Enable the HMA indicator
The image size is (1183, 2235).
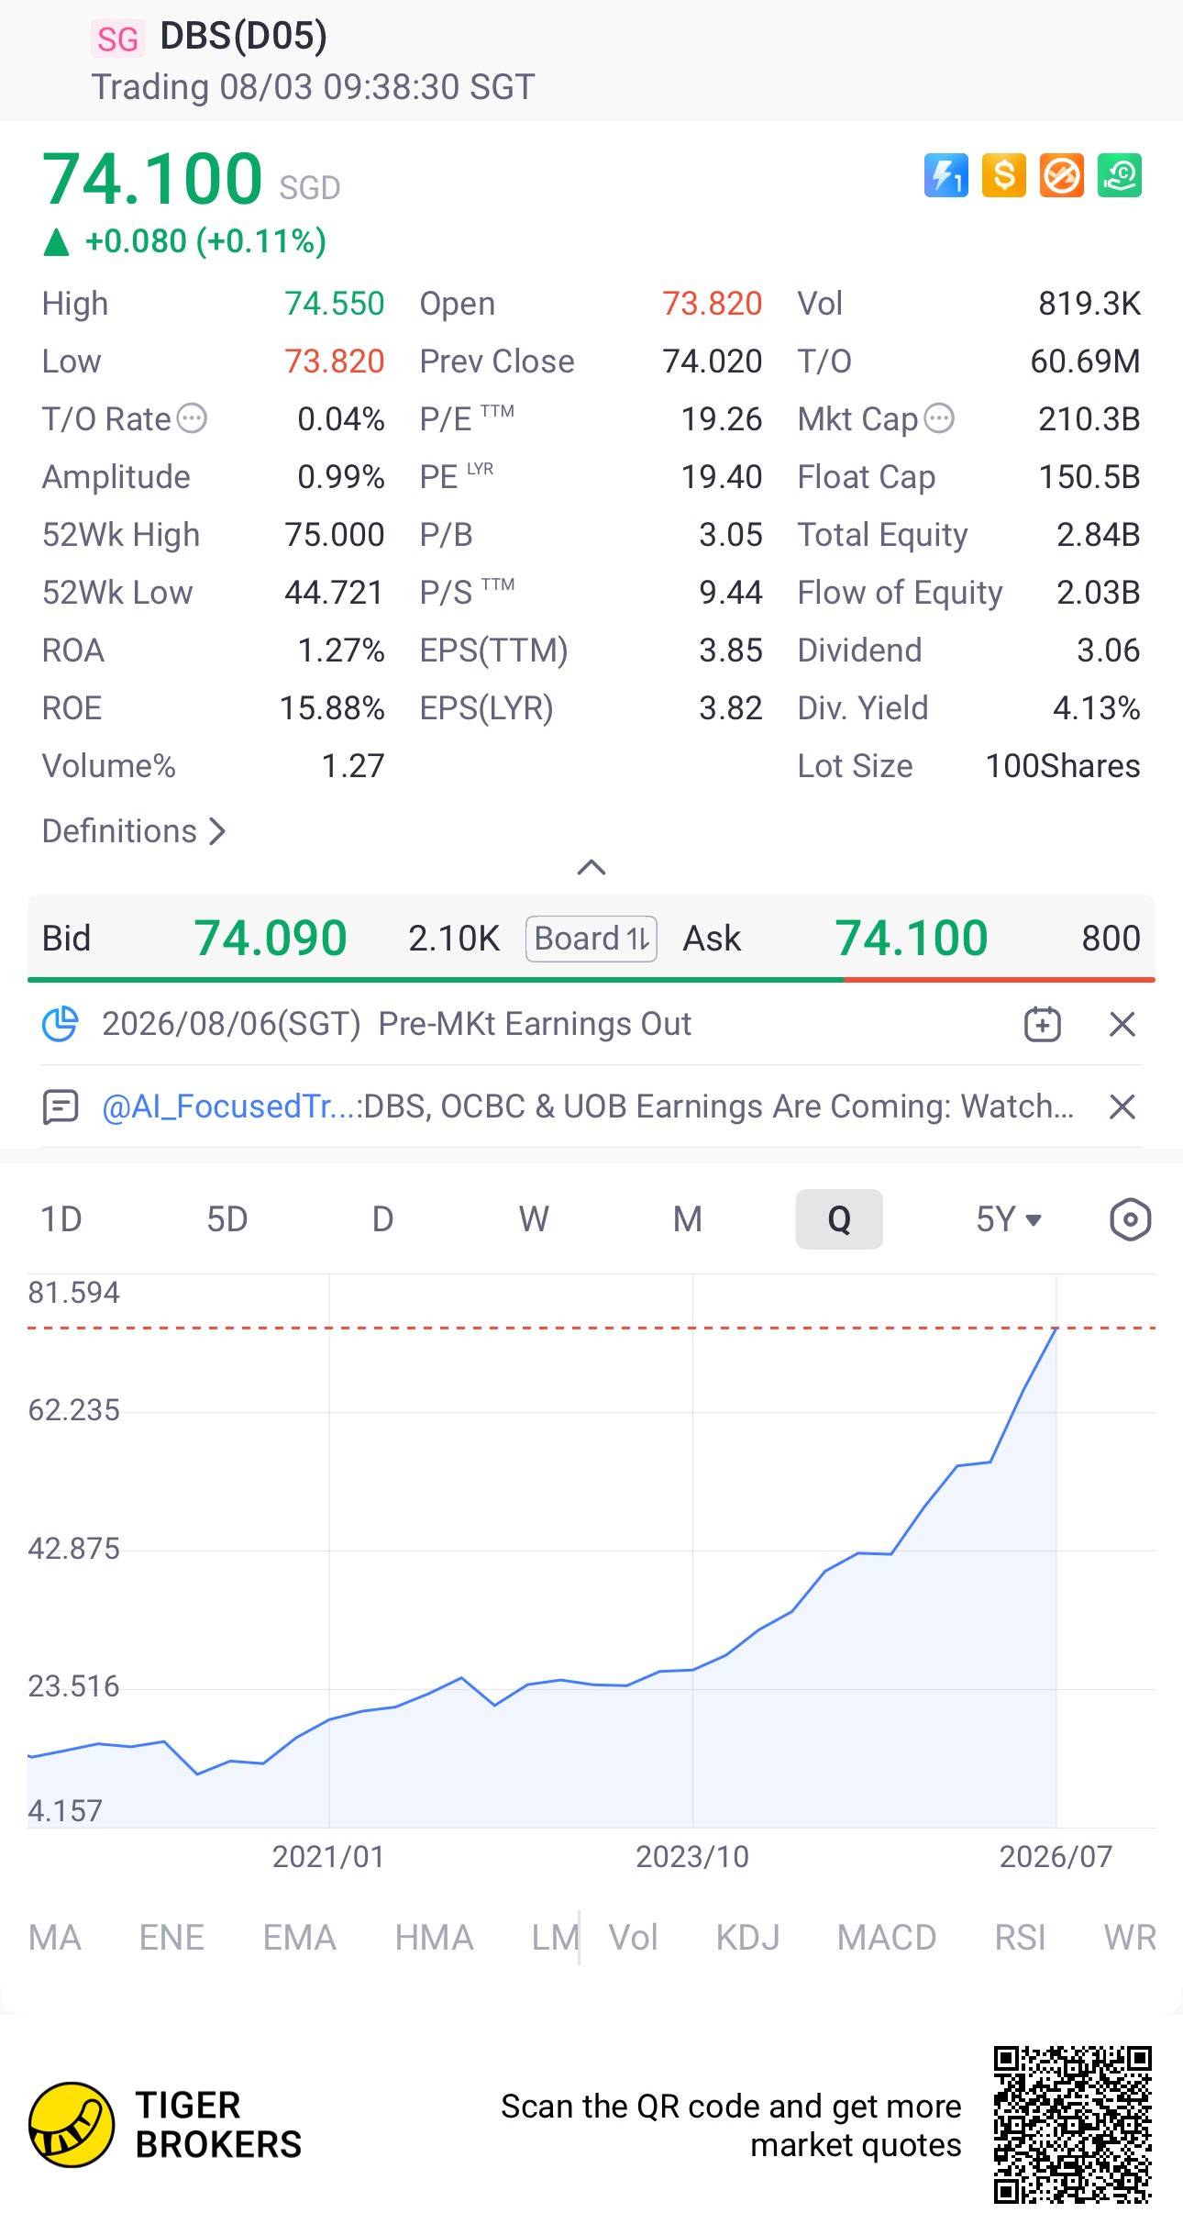[434, 1938]
